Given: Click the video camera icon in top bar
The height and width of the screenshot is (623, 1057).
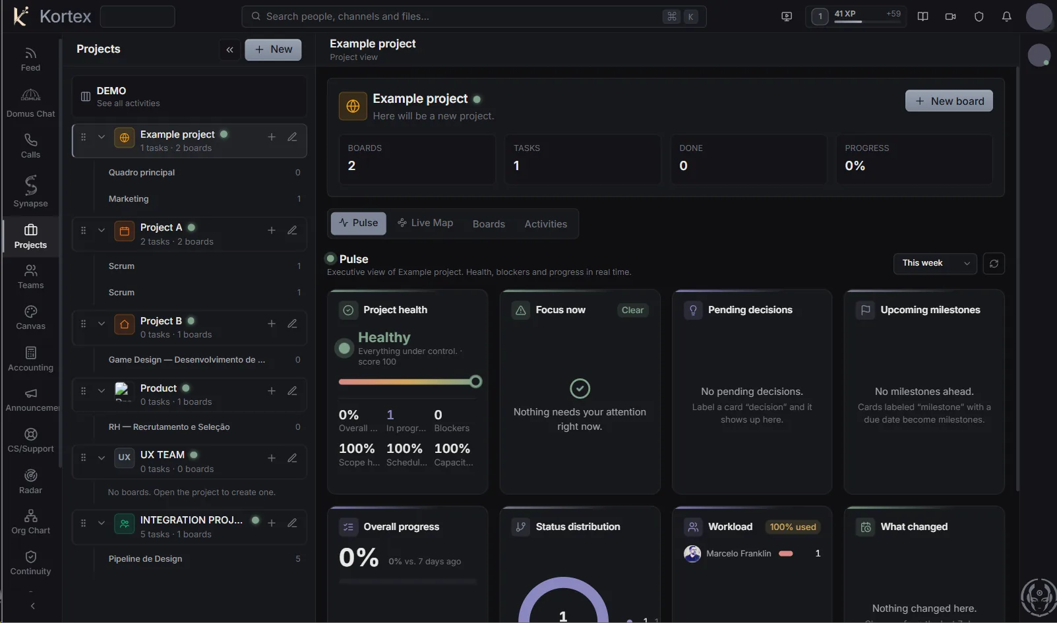Looking at the screenshot, I should tap(950, 16).
